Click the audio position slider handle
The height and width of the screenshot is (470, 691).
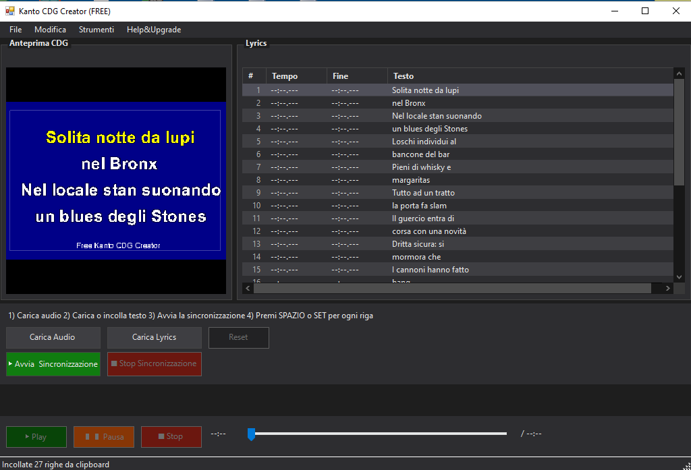coord(251,434)
